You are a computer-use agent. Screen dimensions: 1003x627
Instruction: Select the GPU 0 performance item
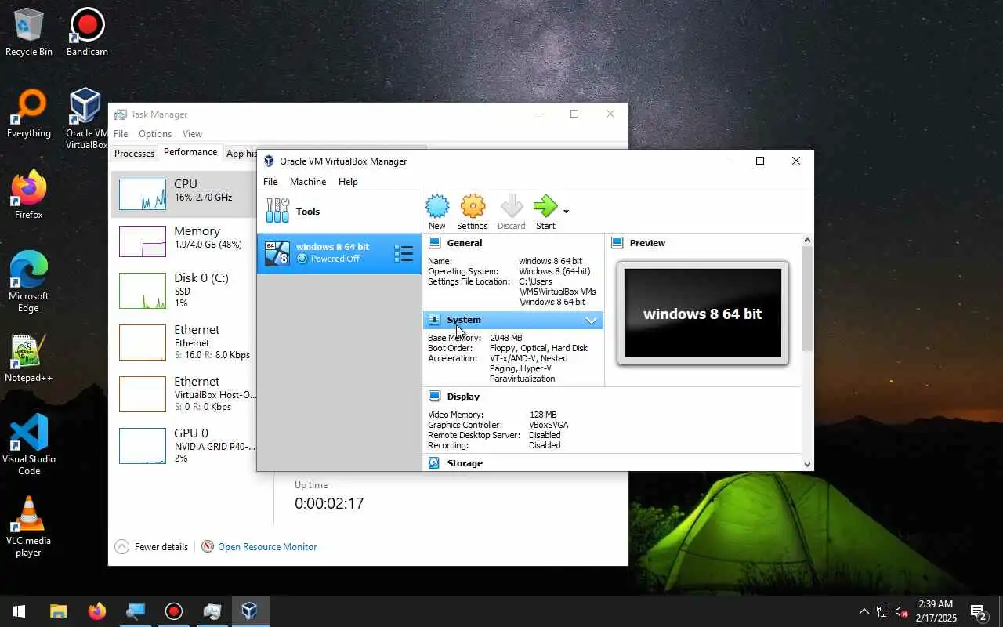(184, 445)
